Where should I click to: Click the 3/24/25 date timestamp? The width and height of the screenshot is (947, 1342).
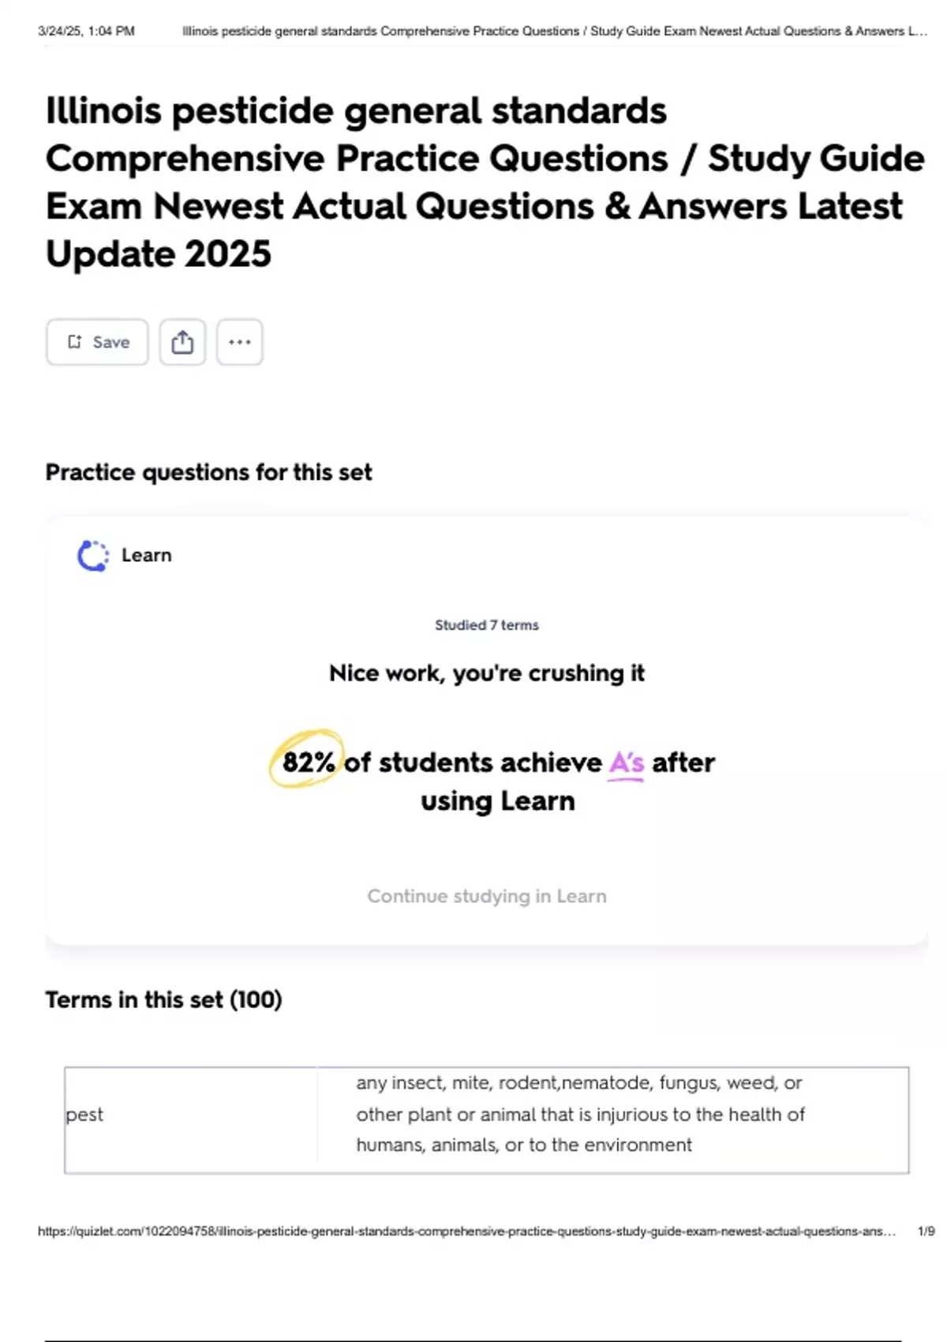click(86, 32)
